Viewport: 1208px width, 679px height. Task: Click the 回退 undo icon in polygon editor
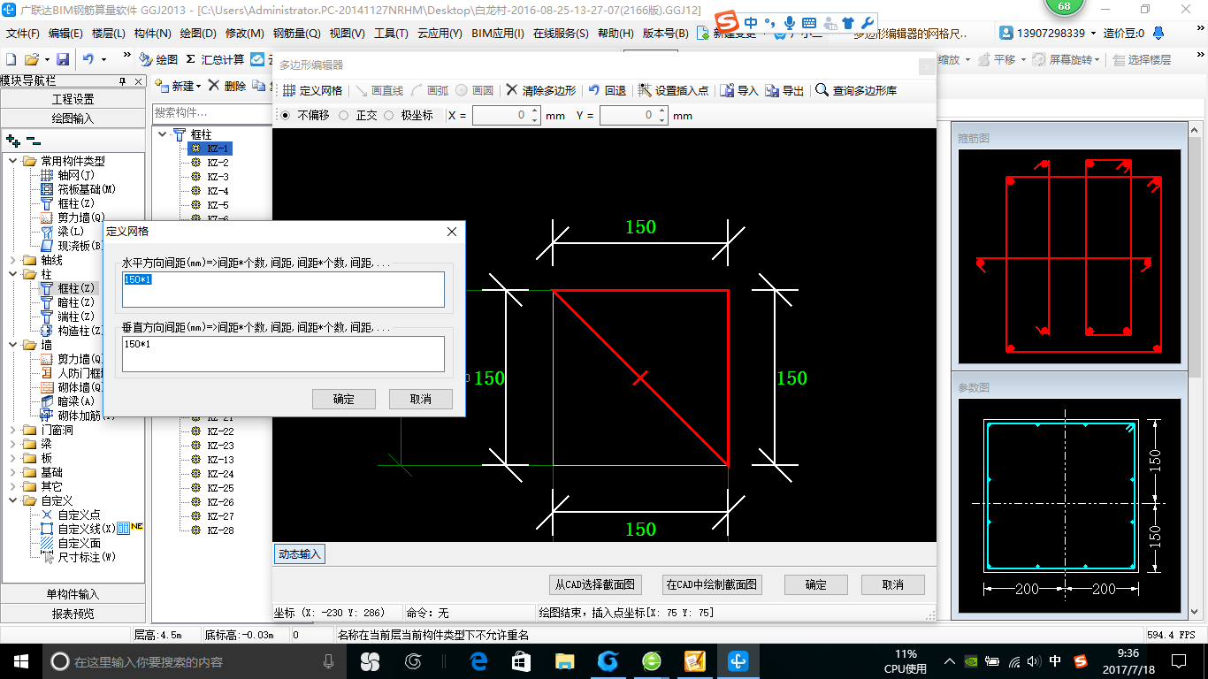click(594, 90)
